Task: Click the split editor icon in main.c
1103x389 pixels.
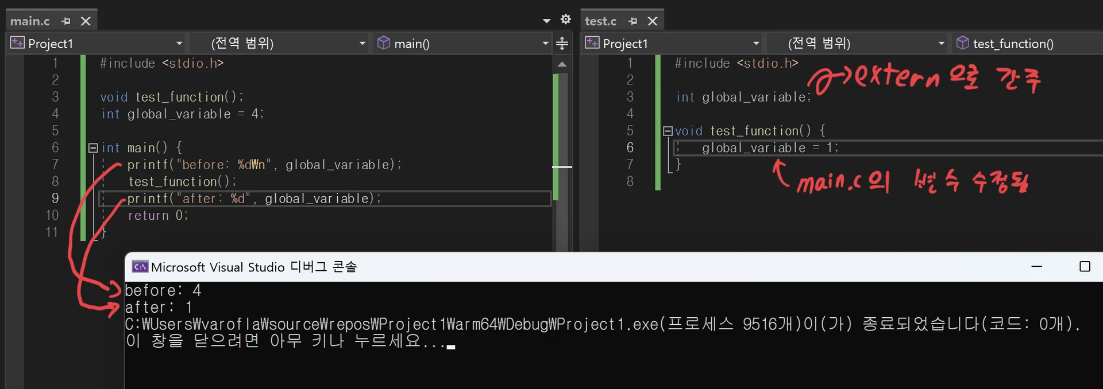Action: click(562, 43)
